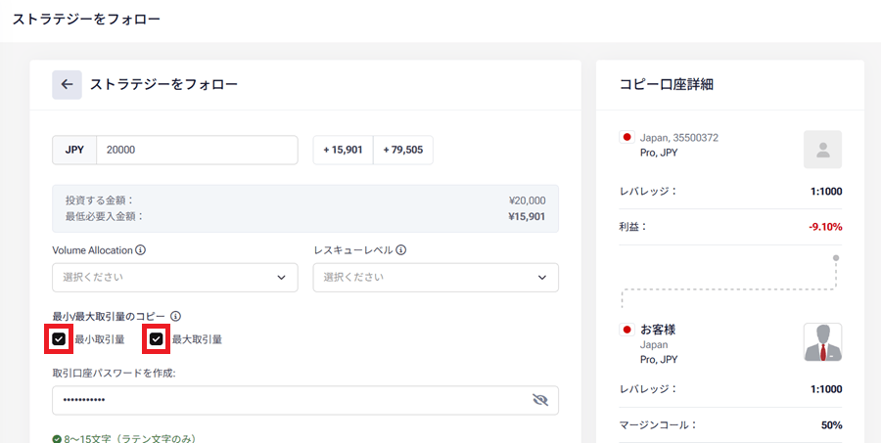Open the レスキューレベル info icon
Screen dimensions: 881x443
pos(401,249)
